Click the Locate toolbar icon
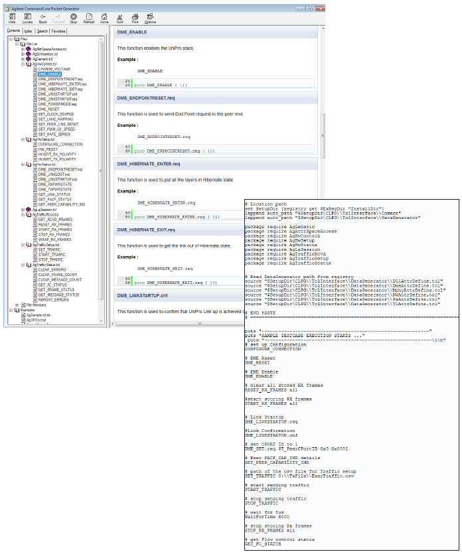Viewport: 462px width, 554px height. (28, 19)
